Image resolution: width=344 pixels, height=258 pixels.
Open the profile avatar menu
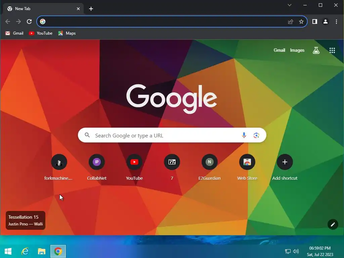[325, 21]
